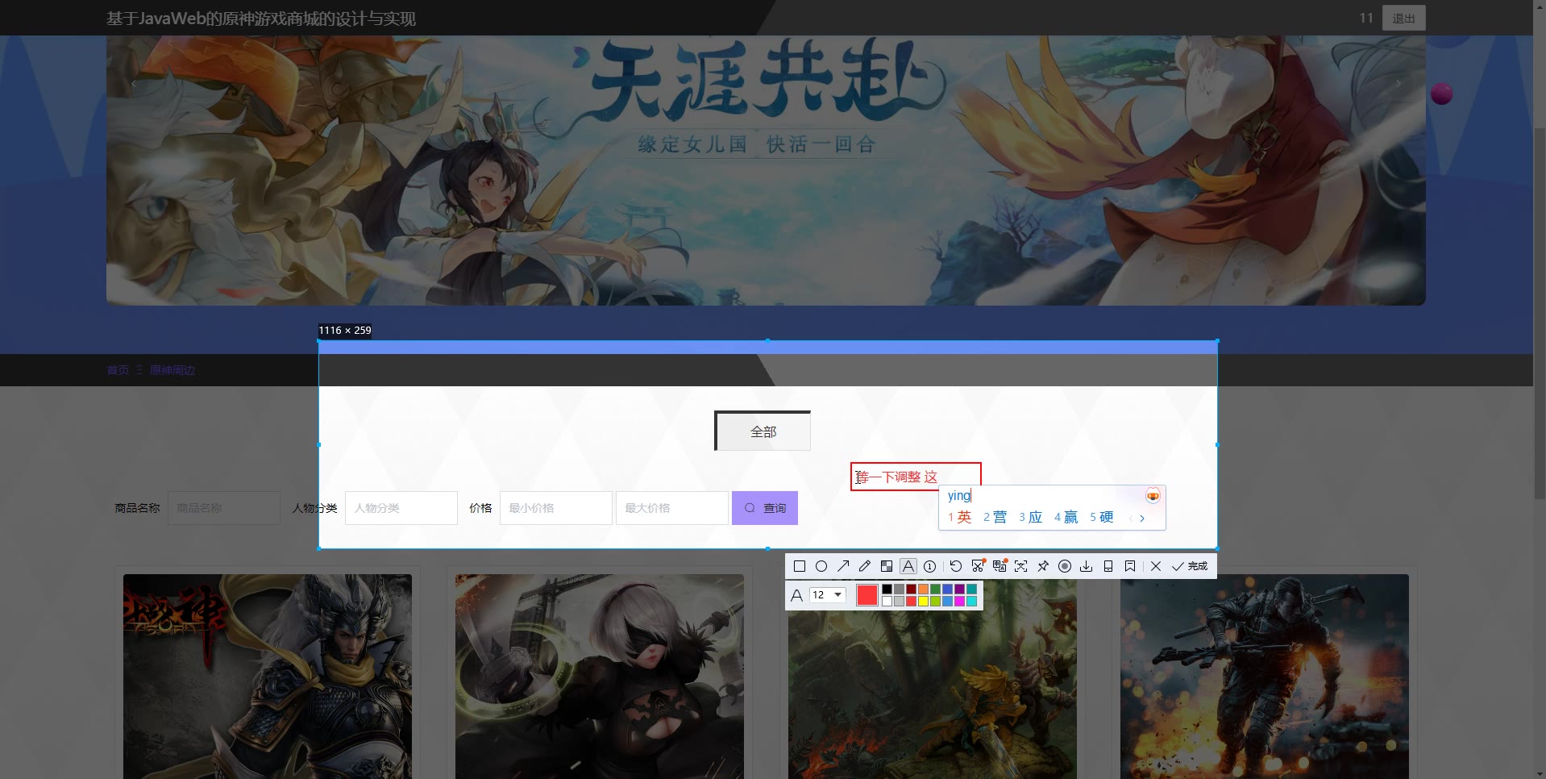The width and height of the screenshot is (1546, 779).
Task: Select the mosaic blur tool
Action: click(887, 566)
